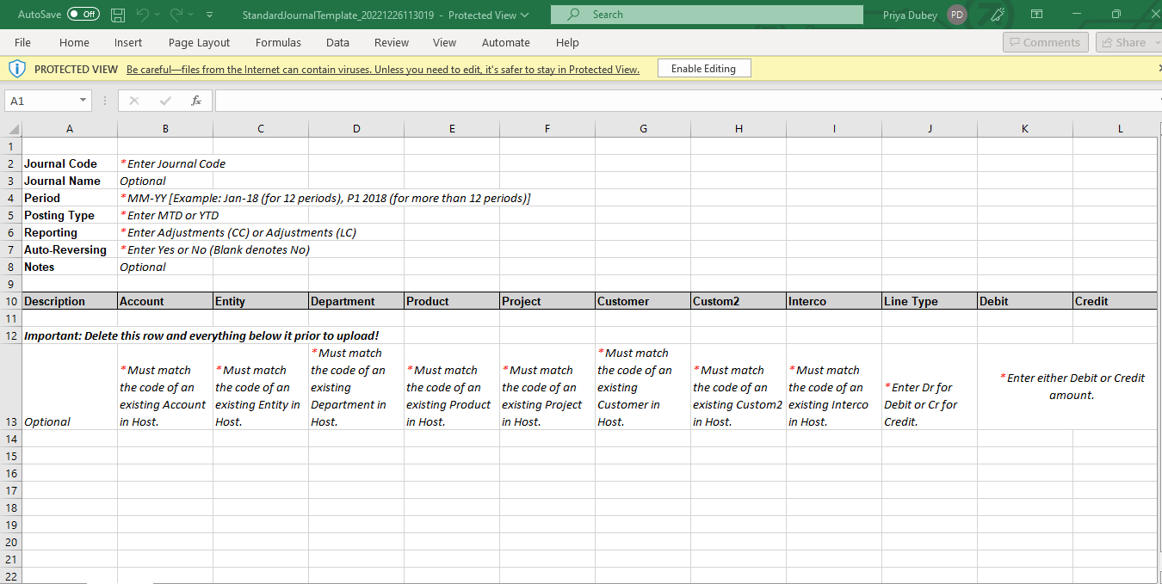Select the 'Auto-Reversing' cell
This screenshot has width=1162, height=584.
coord(70,249)
